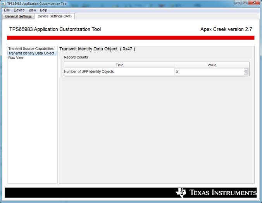262x203 pixels.
Task: Maximize the Customization Tool window
Action: pyautogui.click(x=245, y=3)
